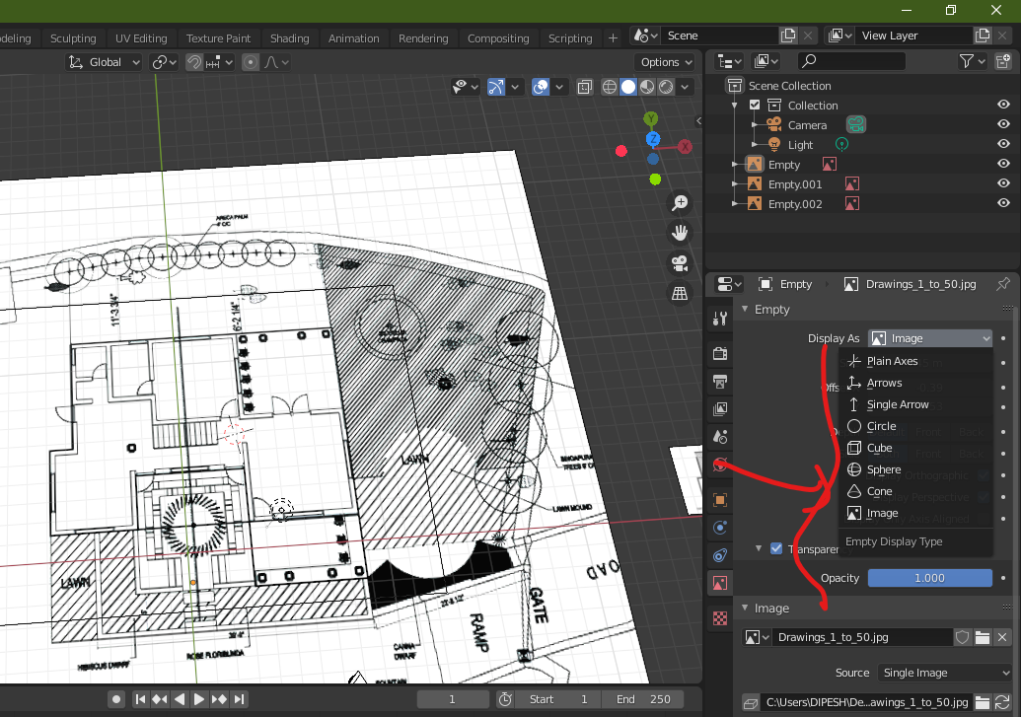Select the pan view hand icon
Screen dimensions: 1021x717
(x=680, y=233)
